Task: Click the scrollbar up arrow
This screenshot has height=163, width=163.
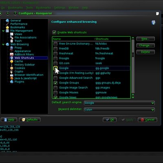Action: 133,38
